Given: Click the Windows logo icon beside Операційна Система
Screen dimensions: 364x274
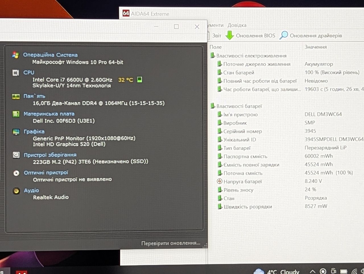Looking at the screenshot, I should point(15,55).
